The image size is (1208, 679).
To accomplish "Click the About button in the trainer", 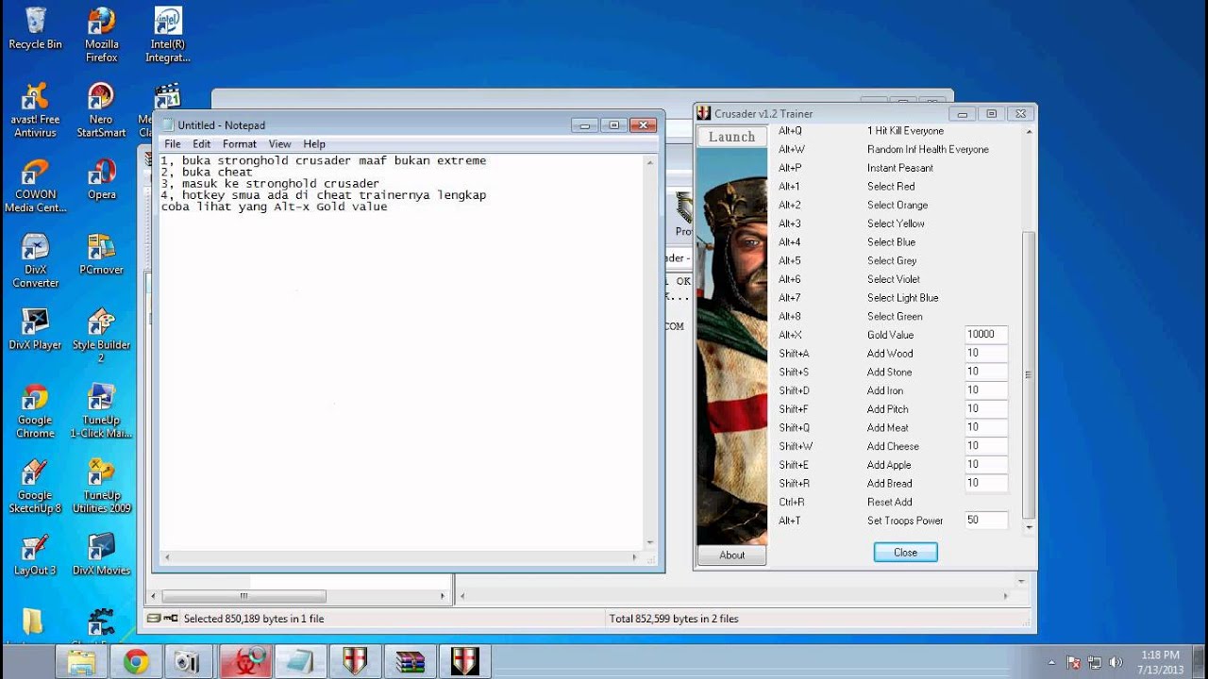I will tap(732, 555).
